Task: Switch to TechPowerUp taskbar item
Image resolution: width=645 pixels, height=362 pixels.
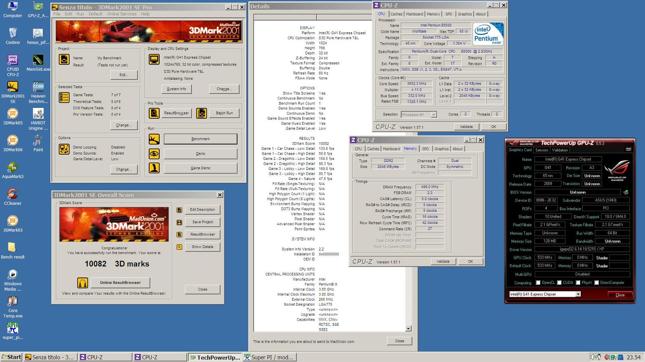Action: tap(215, 357)
